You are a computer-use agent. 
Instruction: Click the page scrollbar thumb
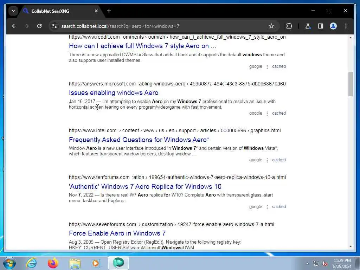[x=351, y=84]
